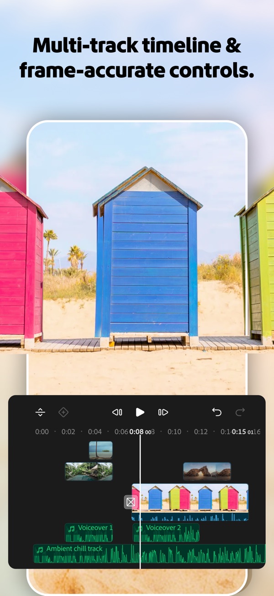Select the rock arch clip
This screenshot has width=274, height=596.
point(207,471)
